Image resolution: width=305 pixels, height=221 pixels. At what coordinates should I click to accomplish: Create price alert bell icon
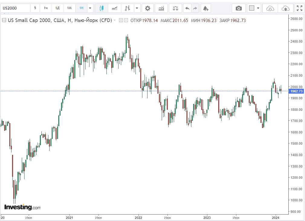pyautogui.click(x=206, y=8)
